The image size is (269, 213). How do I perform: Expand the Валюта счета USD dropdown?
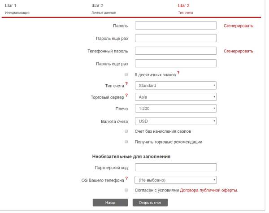(175, 121)
